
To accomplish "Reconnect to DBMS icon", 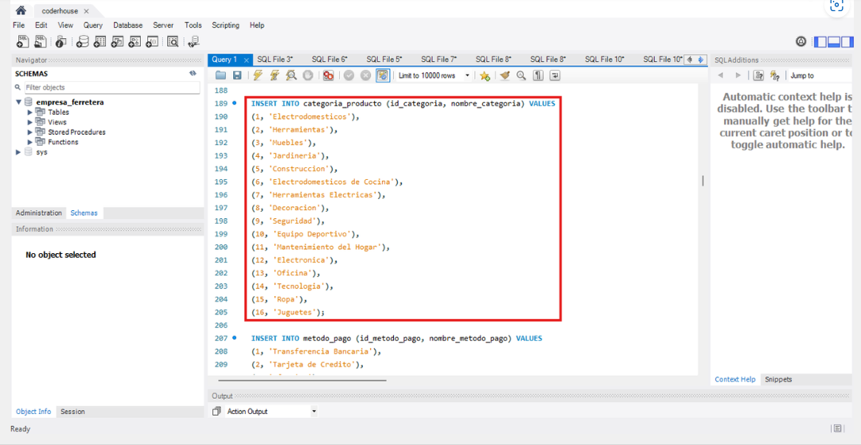I will pyautogui.click(x=193, y=41).
